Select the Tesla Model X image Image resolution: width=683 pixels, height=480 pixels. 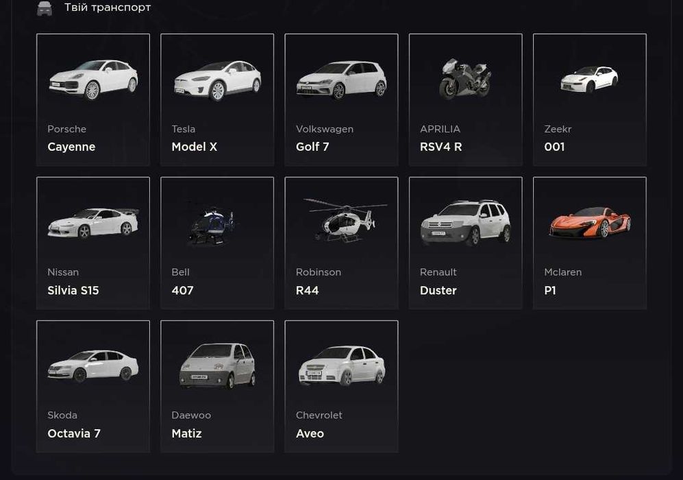click(217, 81)
